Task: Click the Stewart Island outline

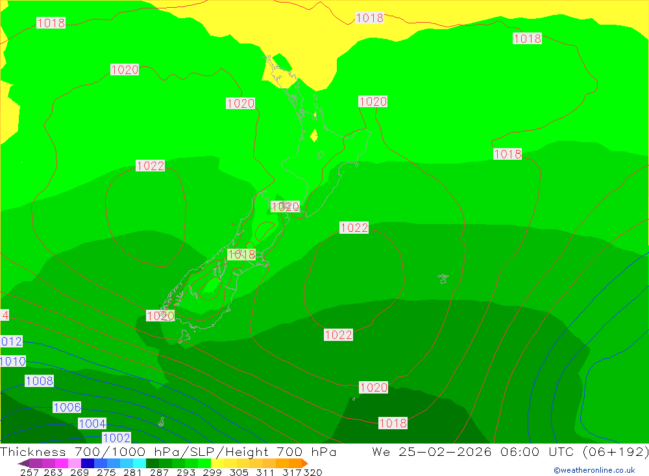Action: [x=184, y=336]
